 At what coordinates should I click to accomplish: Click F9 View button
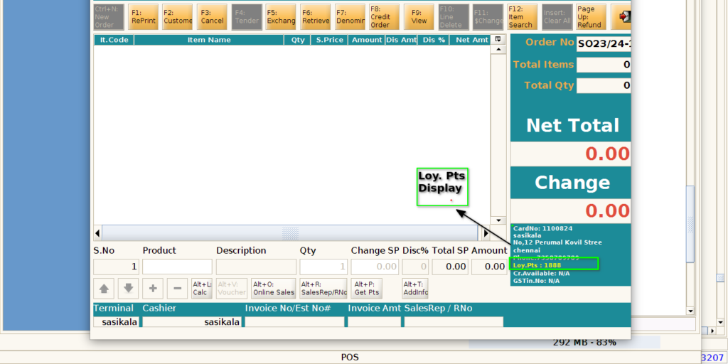419,17
